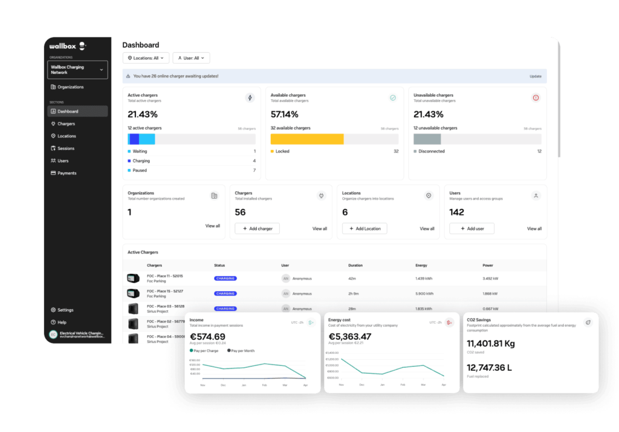
Task: Click the leaf icon on CO2 Savings
Action: point(587,322)
